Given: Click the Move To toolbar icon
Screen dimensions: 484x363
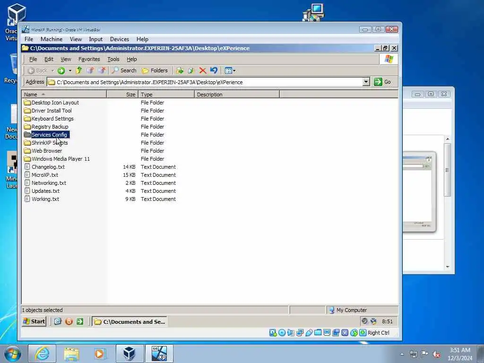Looking at the screenshot, I should point(180,71).
